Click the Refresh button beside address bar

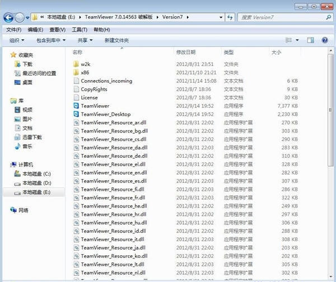[230, 17]
